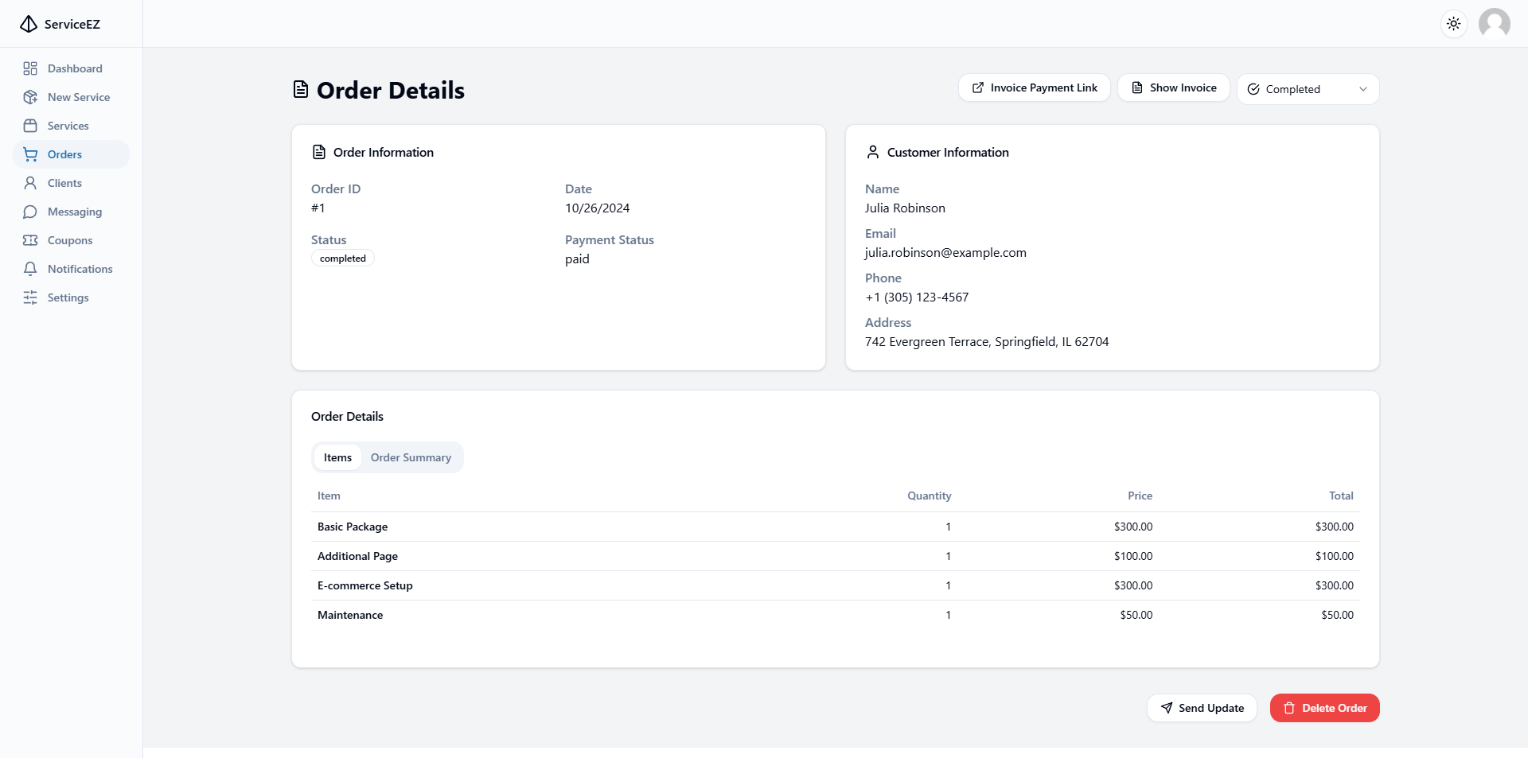
Task: Select the Items tab
Action: 337,457
